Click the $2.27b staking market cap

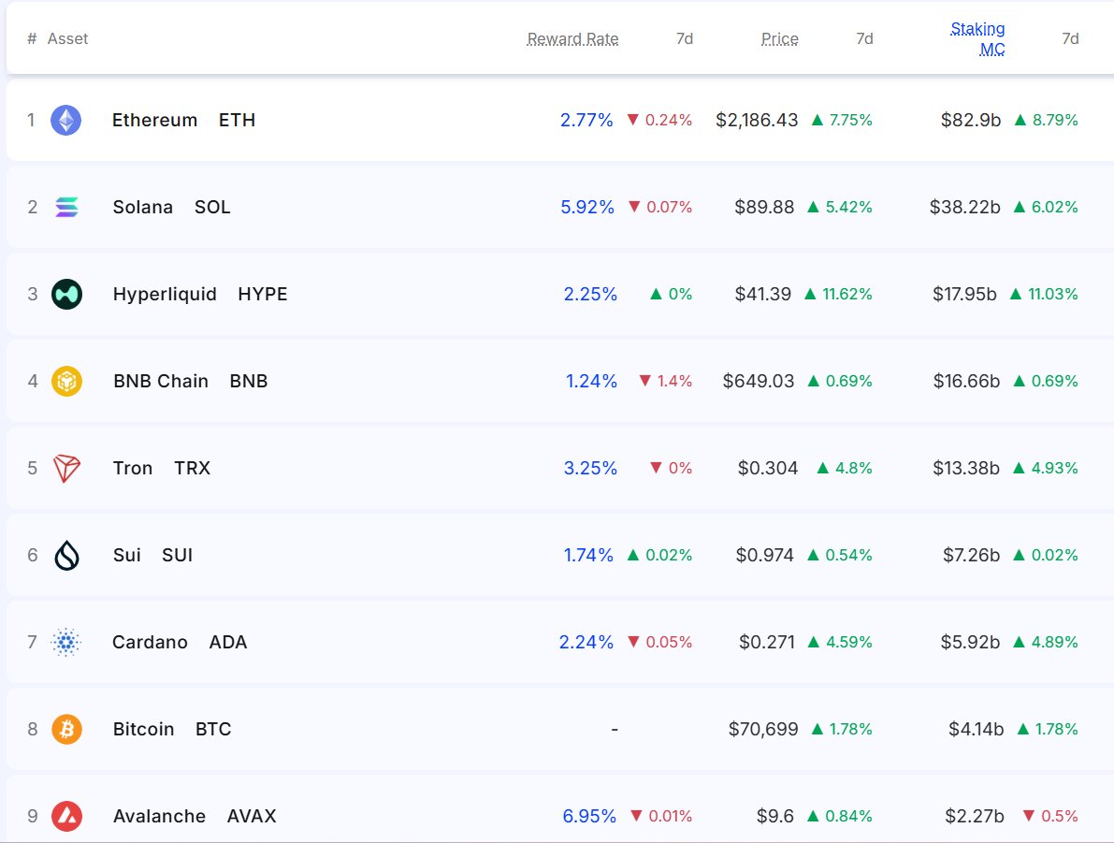pos(974,816)
